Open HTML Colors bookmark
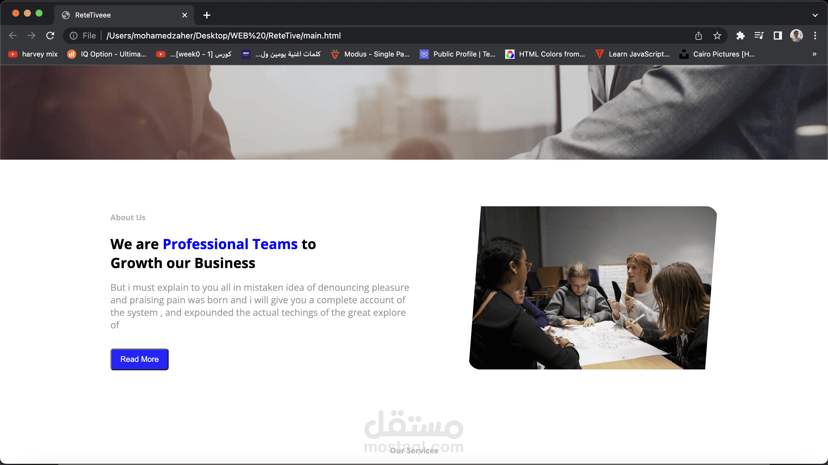Image resolution: width=828 pixels, height=465 pixels. click(x=545, y=54)
